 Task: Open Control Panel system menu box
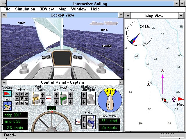click(x=4, y=82)
